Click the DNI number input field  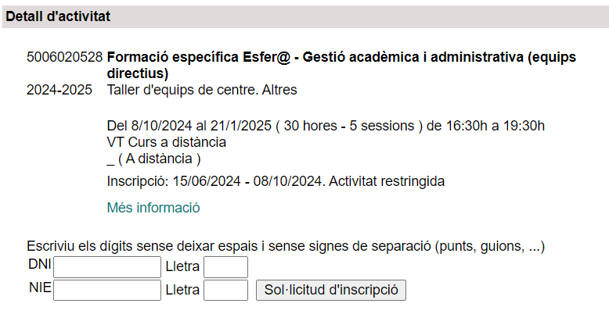point(107,267)
